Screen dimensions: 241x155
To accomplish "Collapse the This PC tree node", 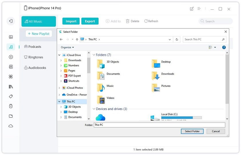I will [x=59, y=101].
